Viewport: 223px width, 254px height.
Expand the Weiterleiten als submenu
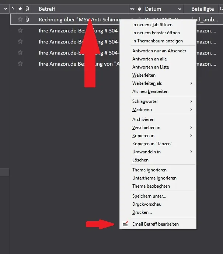coord(191,83)
